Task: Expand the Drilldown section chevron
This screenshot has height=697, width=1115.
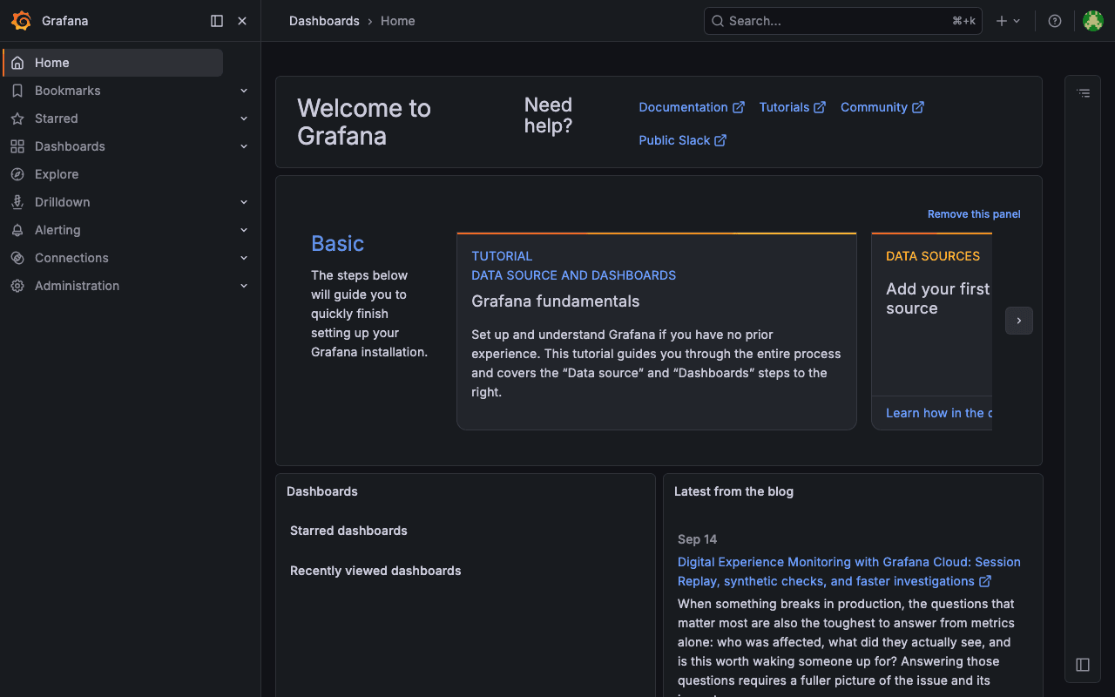Action: tap(244, 202)
